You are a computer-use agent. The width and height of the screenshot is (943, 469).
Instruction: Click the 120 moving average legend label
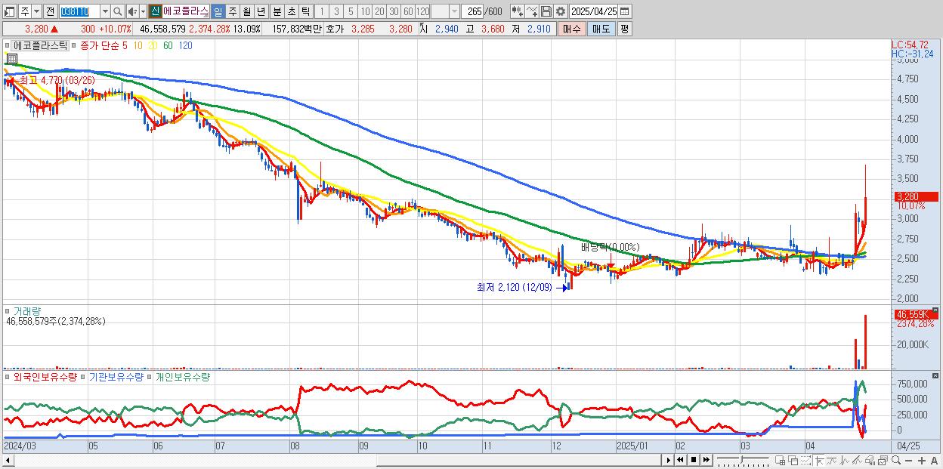185,46
